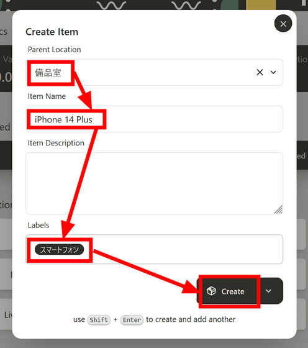Click the Parent Location label
Viewport: 308px width, 348px height.
[54, 50]
